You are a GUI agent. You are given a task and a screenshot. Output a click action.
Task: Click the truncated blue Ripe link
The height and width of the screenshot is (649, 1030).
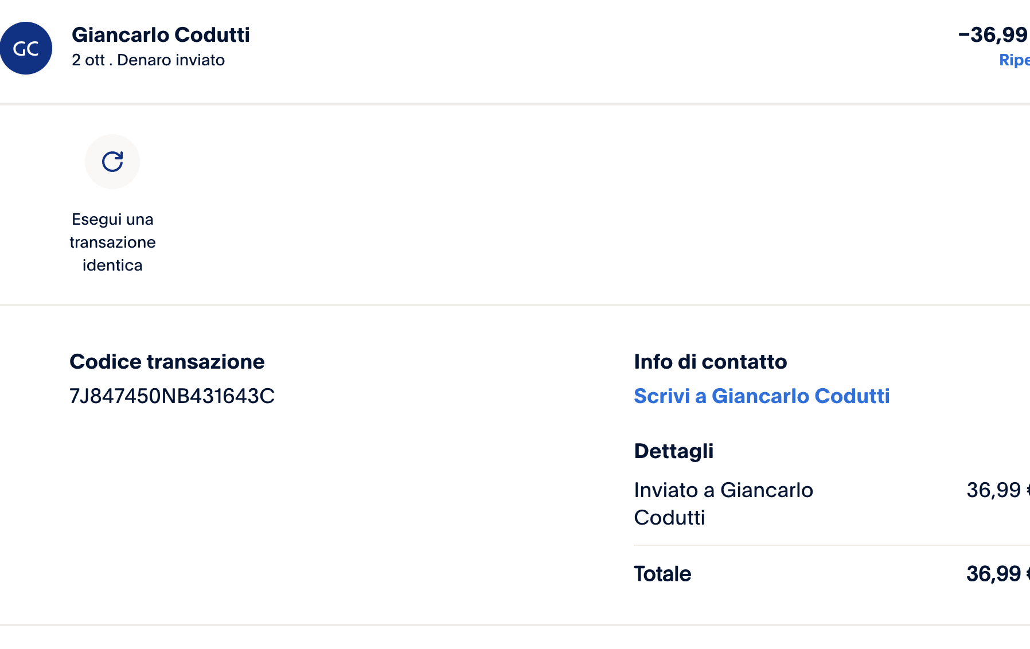point(1014,60)
